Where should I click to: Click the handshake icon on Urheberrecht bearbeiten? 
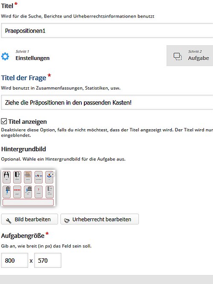67,220
